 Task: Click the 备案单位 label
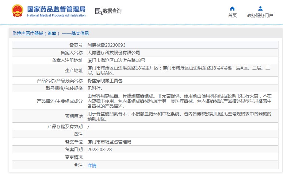tap(74, 142)
